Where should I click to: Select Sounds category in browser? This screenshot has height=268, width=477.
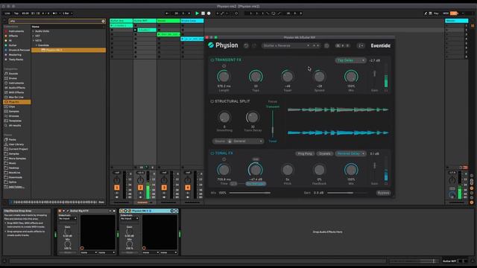[13, 74]
